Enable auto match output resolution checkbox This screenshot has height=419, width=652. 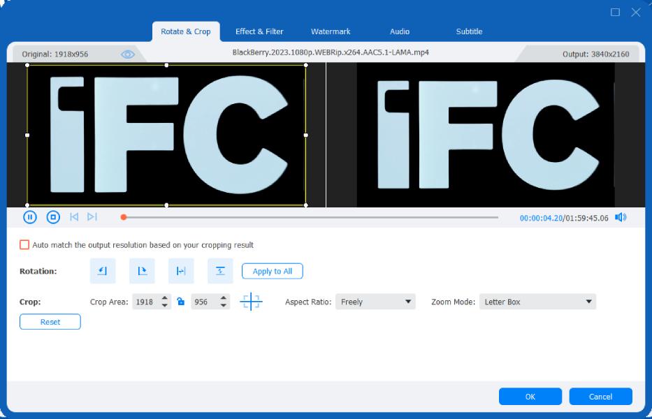[x=24, y=244]
